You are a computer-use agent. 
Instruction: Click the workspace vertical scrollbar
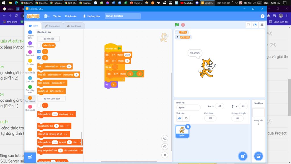171,112
